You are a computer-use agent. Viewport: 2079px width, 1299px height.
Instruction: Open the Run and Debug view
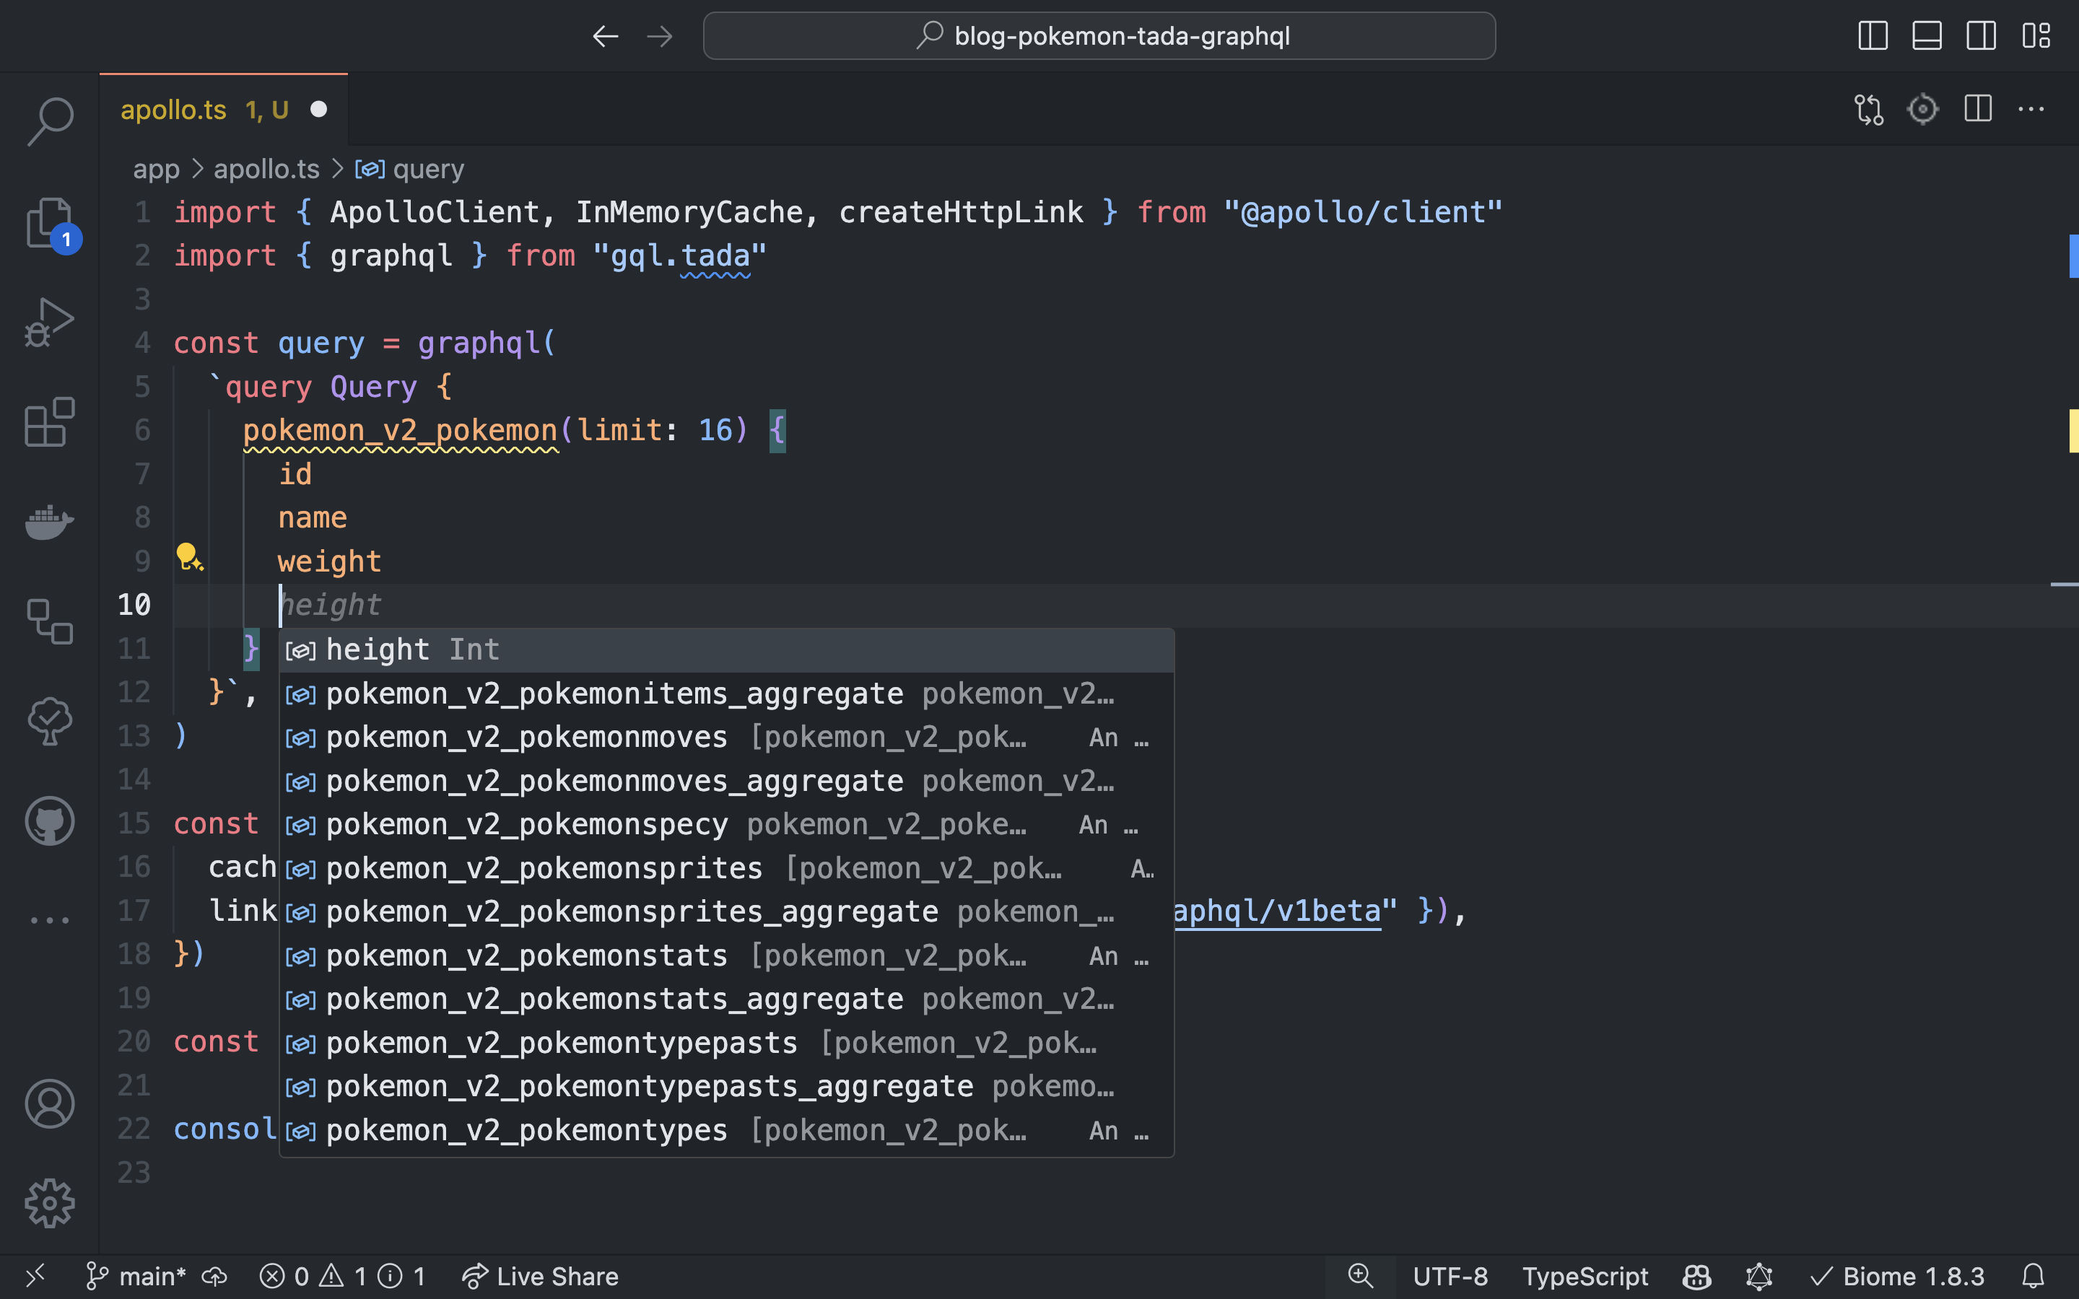50,322
